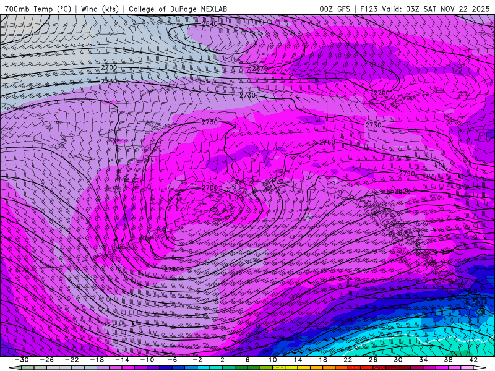
Task: Click the -10 tick on the temperature scale
Action: (x=147, y=360)
